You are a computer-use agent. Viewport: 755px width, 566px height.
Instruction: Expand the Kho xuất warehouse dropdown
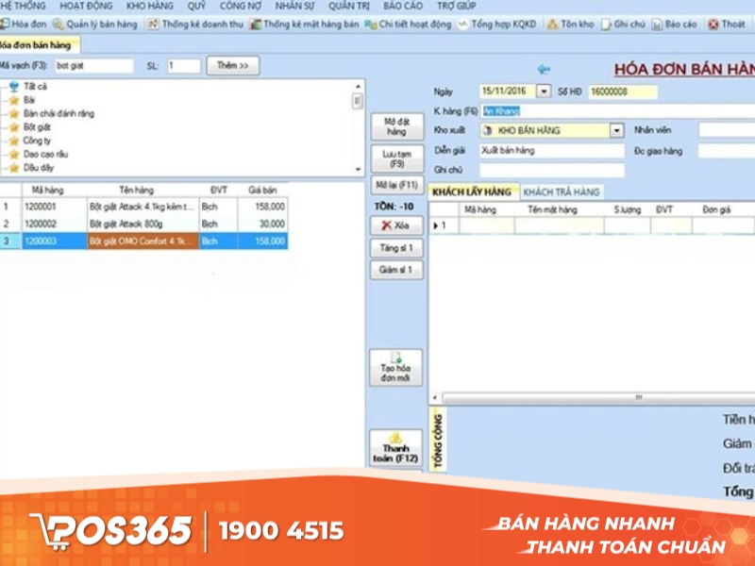coord(616,131)
